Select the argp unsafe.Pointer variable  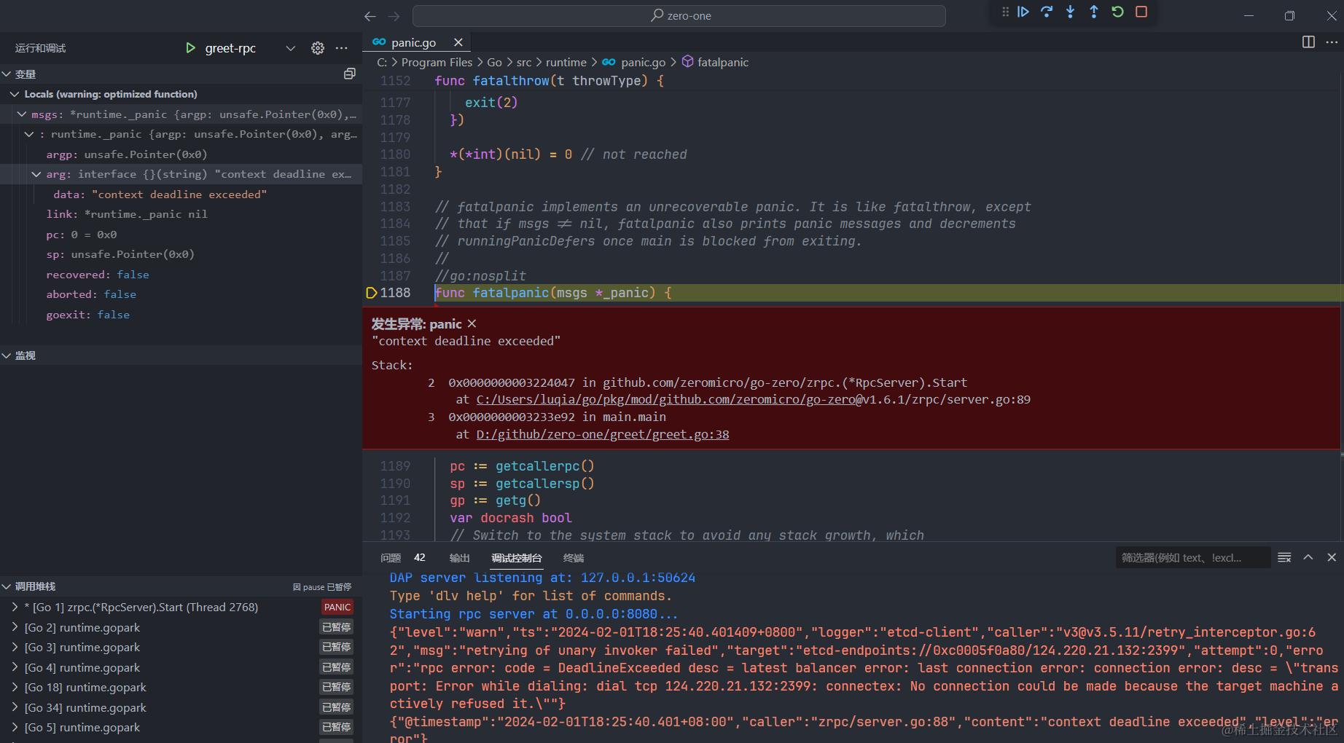tap(181, 154)
